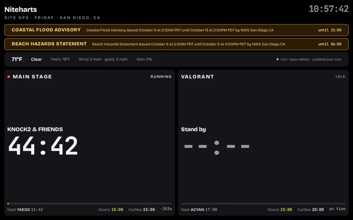Click the red Main Stage live indicator
Screen dimensions: 353x220
pos(9,77)
